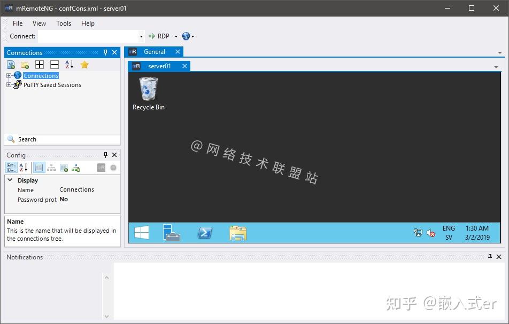Screen dimensions: 509x324
Task: Sort connections alphabetically A to Z
Action: pyautogui.click(x=69, y=64)
